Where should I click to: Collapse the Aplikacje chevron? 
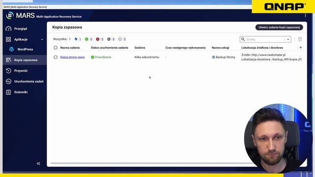pos(42,39)
